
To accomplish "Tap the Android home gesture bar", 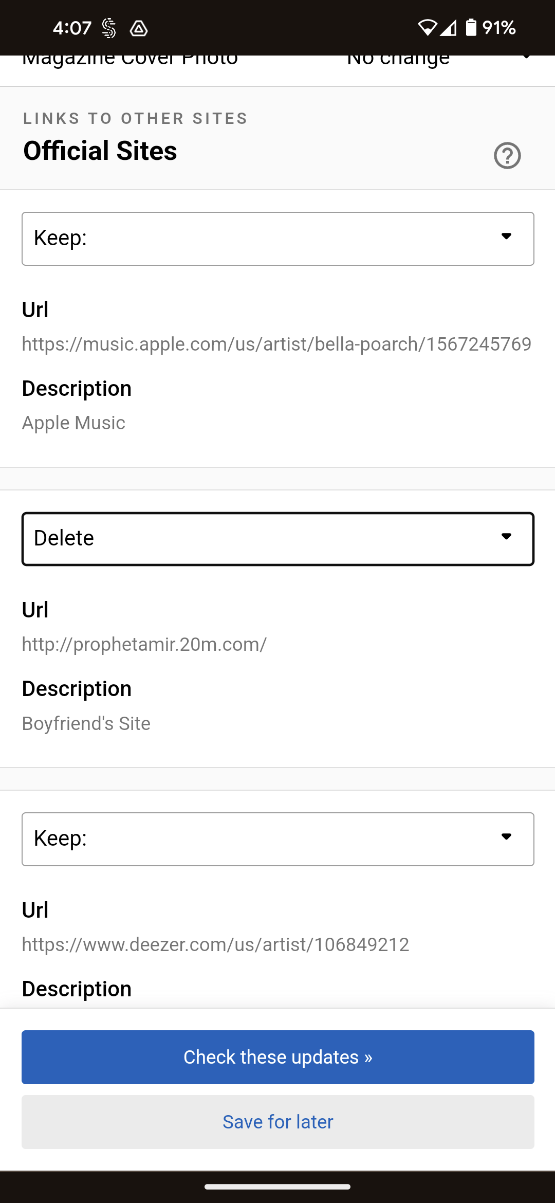I will (277, 1187).
